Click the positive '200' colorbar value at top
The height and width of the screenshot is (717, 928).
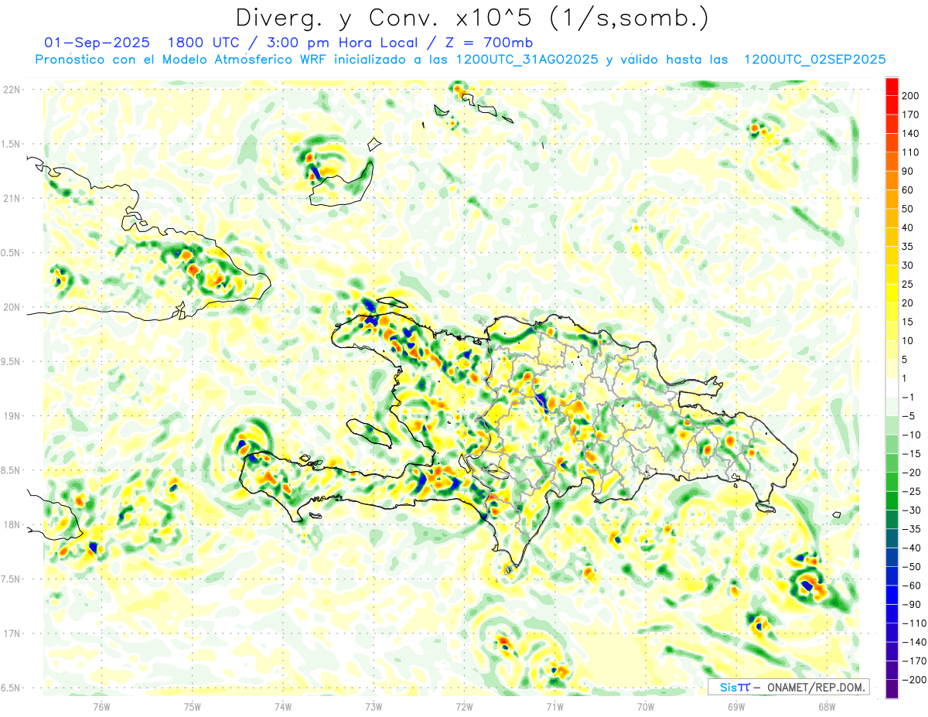tap(911, 96)
